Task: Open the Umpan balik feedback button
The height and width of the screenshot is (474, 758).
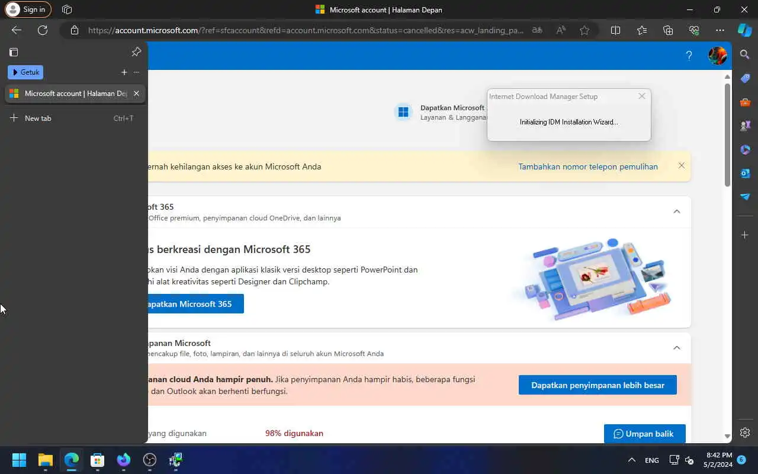Action: 644,434
